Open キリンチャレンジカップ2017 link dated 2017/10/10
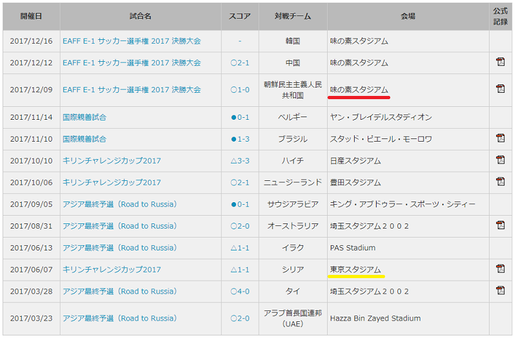Viewport: 516px width, 338px height. pos(112,161)
